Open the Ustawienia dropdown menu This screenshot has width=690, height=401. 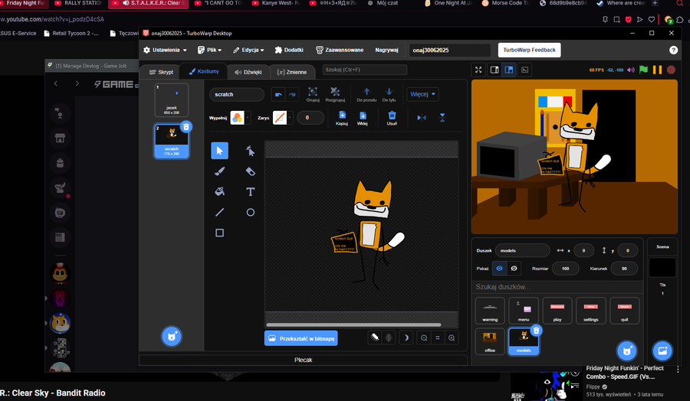(x=165, y=50)
